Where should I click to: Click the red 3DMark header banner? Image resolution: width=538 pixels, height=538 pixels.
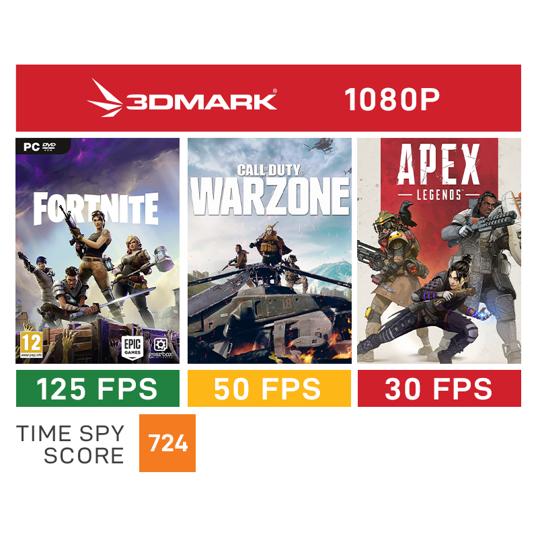(x=268, y=98)
